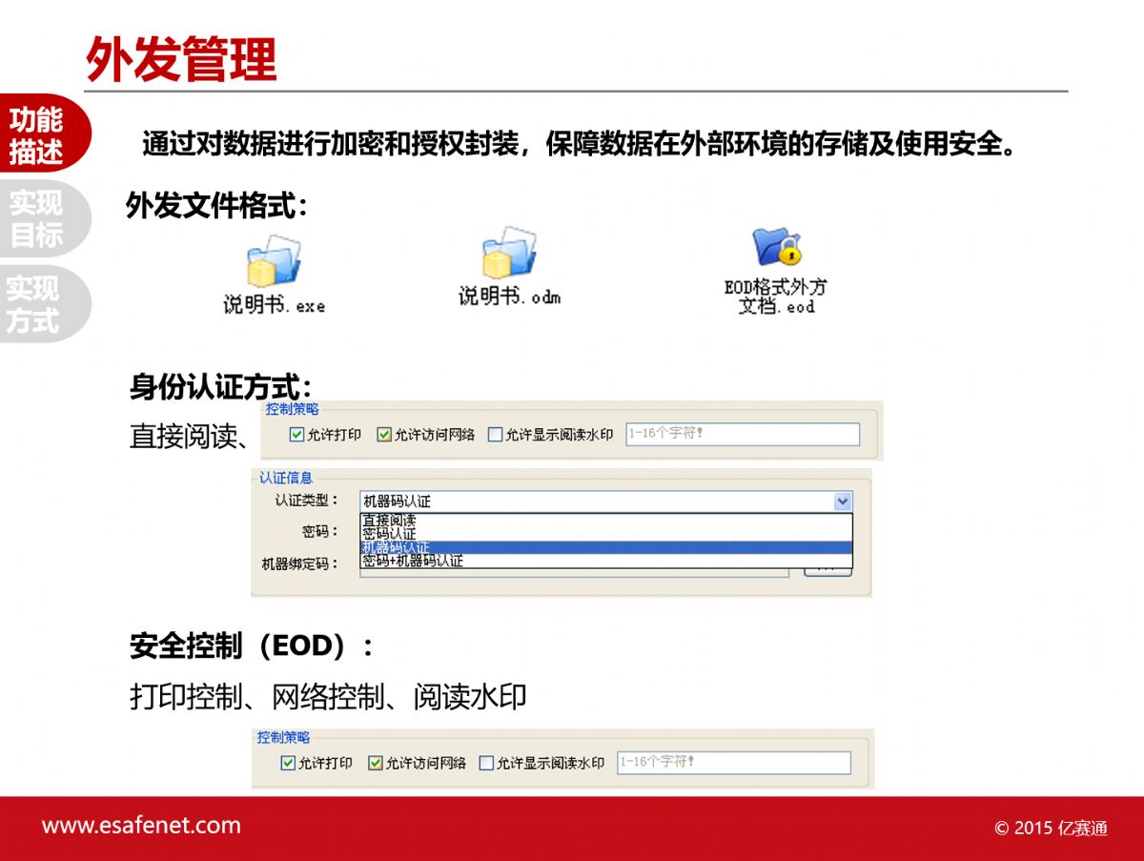Screen dimensions: 1144x861
Task: Click the 认证类型 dropdown arrow
Action: coord(842,502)
